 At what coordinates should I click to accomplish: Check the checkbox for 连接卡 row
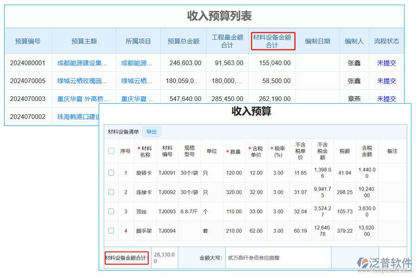(x=111, y=192)
